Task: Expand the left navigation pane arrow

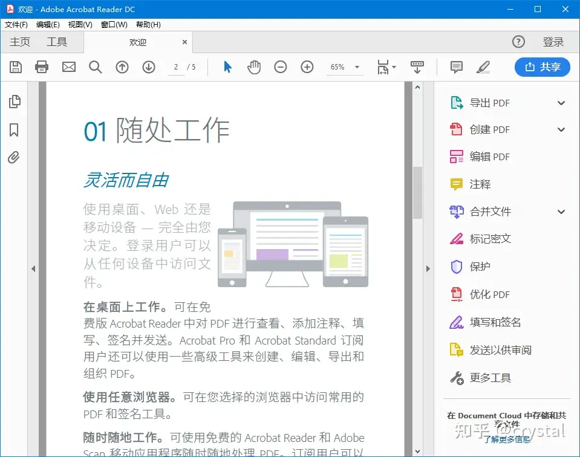Action: 33,269
